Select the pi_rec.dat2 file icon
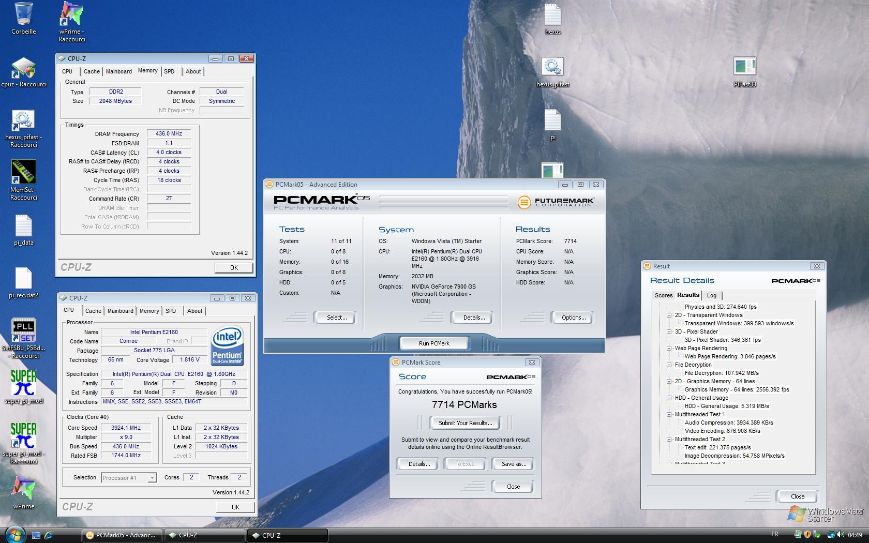 click(x=23, y=279)
